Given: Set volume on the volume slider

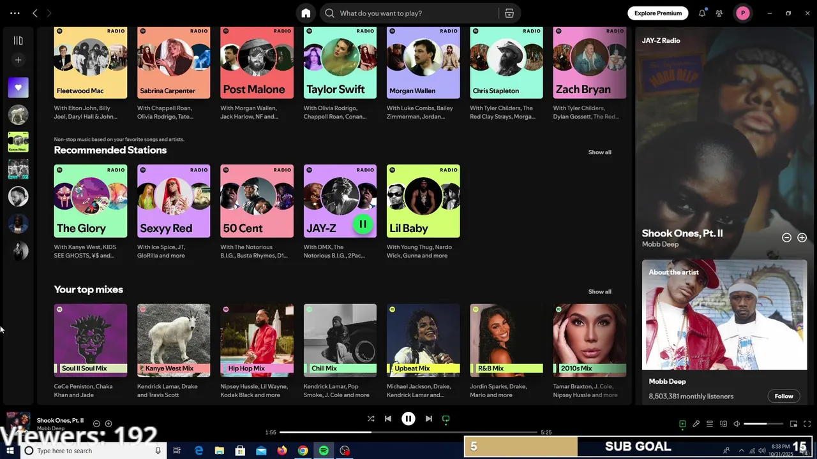Looking at the screenshot, I should pos(763,424).
